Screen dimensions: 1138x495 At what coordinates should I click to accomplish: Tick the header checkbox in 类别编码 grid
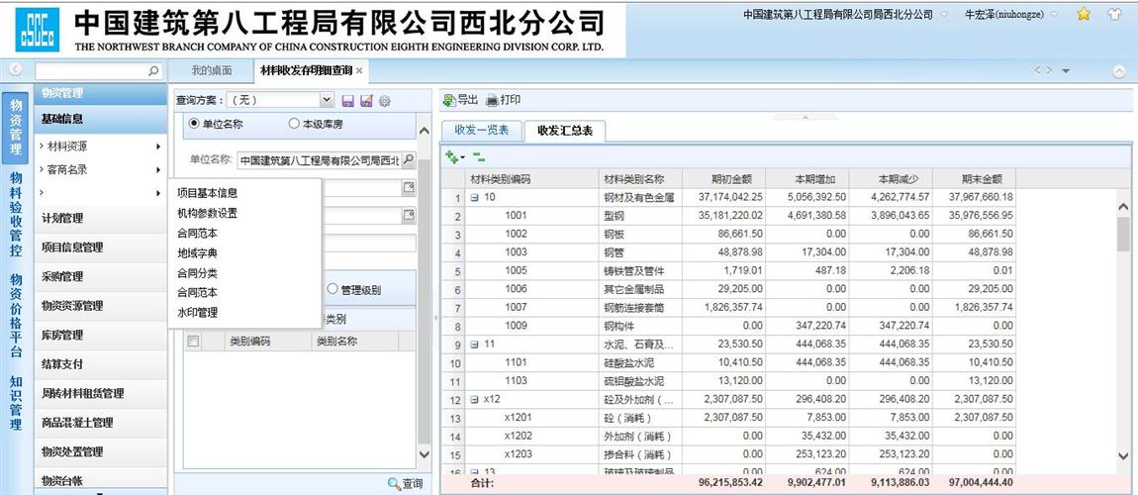(193, 341)
